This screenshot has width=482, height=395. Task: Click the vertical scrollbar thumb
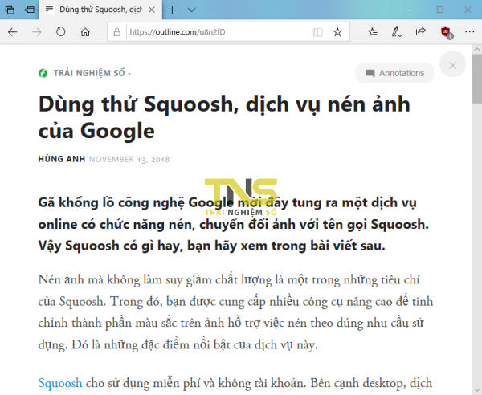[477, 79]
